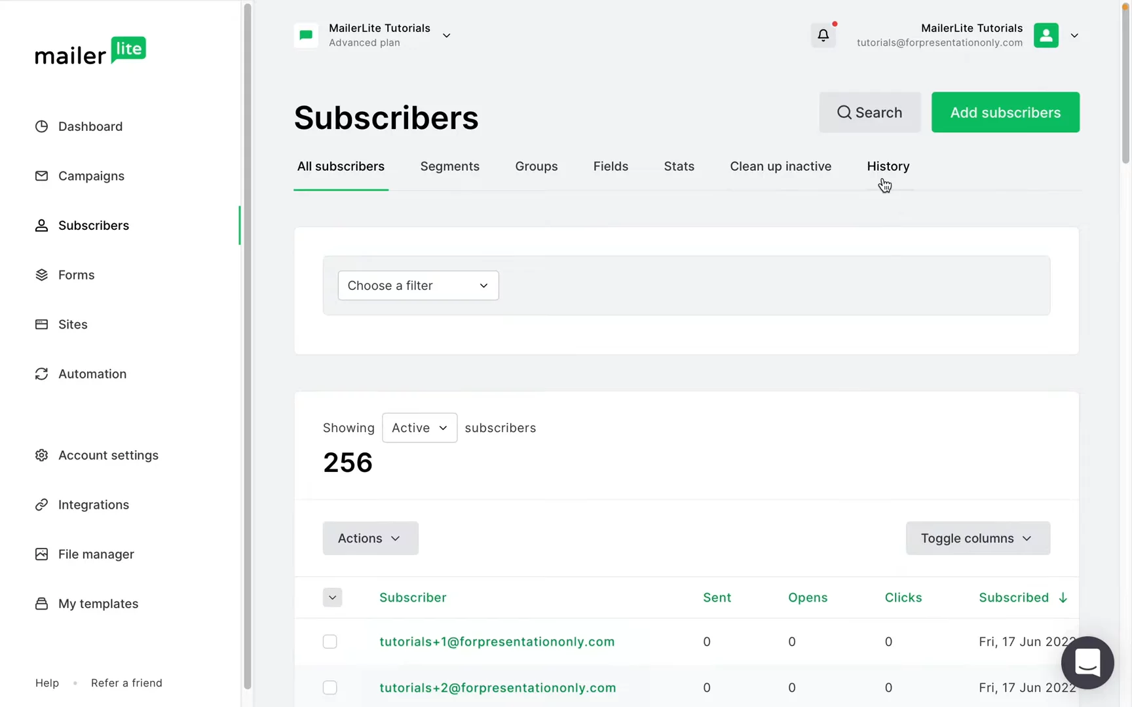Click the green user avatar icon

click(x=1046, y=35)
